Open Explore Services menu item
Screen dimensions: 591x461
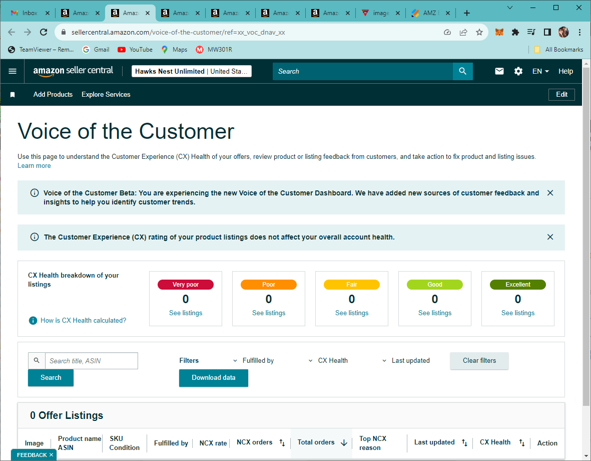106,94
